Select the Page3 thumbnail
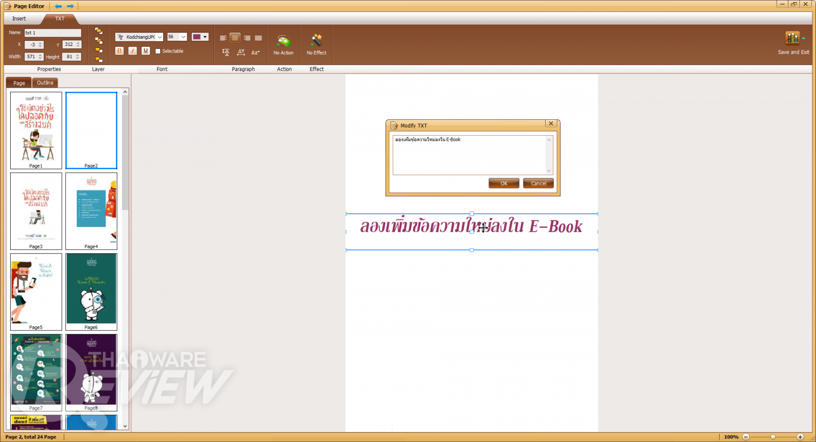This screenshot has height=442, width=816. (36, 211)
